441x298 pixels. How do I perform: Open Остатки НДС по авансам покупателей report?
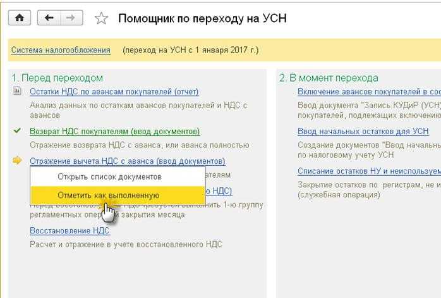click(x=114, y=92)
